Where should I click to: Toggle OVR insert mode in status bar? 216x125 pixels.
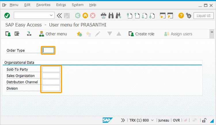click(176, 120)
